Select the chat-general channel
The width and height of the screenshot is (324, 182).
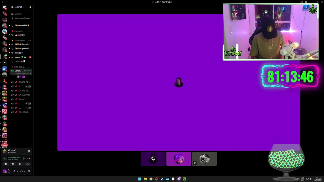pos(21,49)
